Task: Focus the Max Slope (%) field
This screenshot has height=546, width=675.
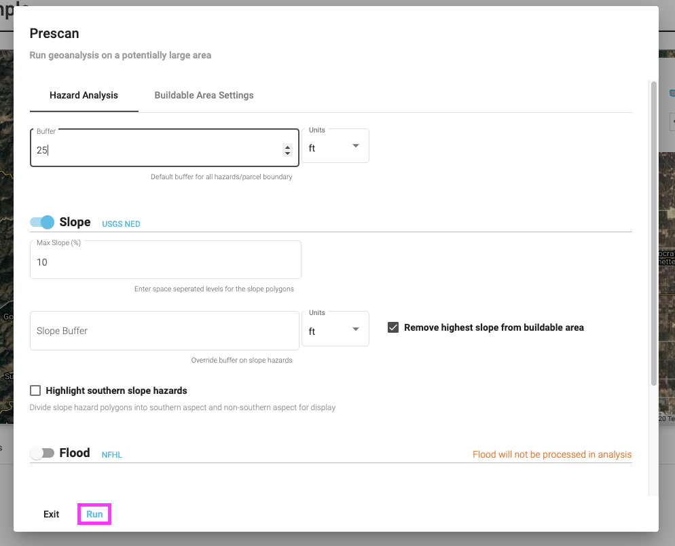Action: pyautogui.click(x=165, y=260)
